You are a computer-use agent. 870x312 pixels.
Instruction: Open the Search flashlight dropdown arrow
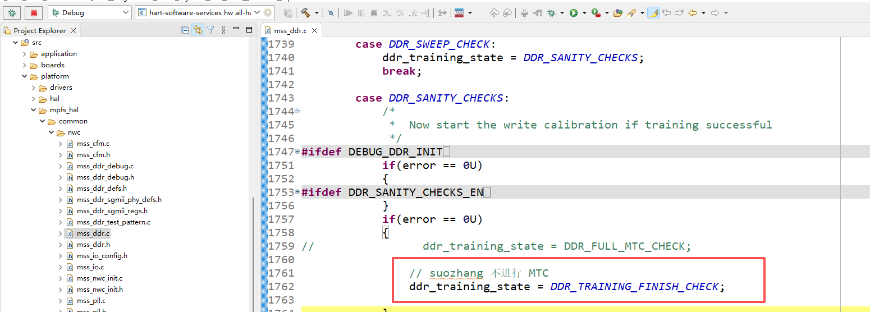click(642, 13)
